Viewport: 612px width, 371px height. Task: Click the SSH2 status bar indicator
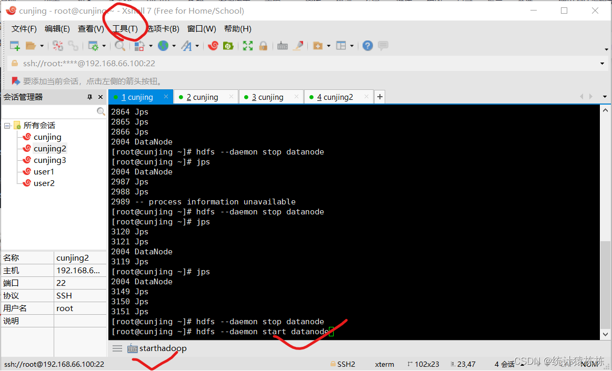coord(343,364)
